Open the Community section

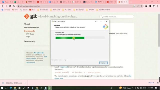coord(29,41)
